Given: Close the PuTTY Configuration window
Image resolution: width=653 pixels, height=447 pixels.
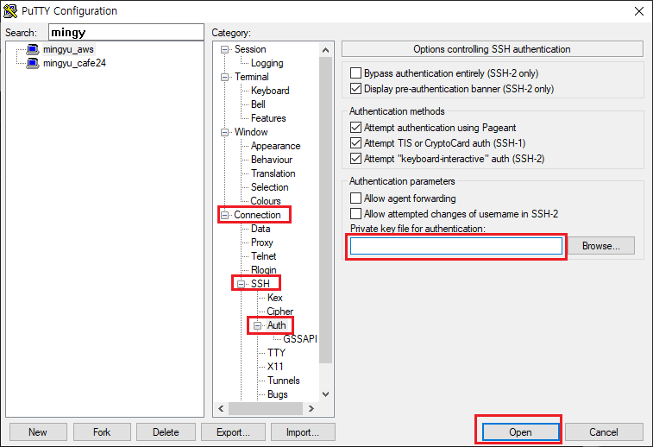Looking at the screenshot, I should tap(639, 11).
